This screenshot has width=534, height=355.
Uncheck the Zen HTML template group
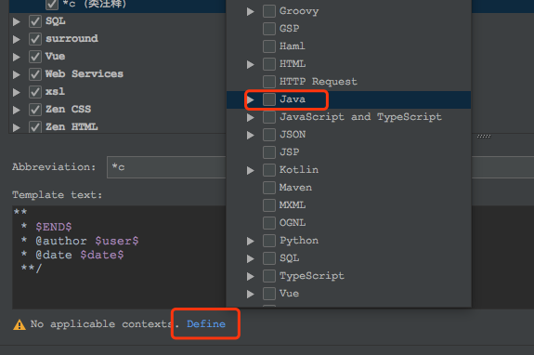(x=35, y=127)
